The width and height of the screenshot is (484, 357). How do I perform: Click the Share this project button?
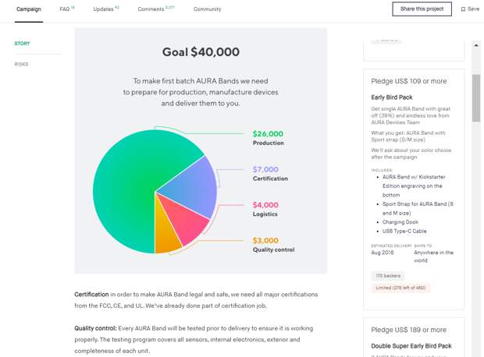[422, 9]
